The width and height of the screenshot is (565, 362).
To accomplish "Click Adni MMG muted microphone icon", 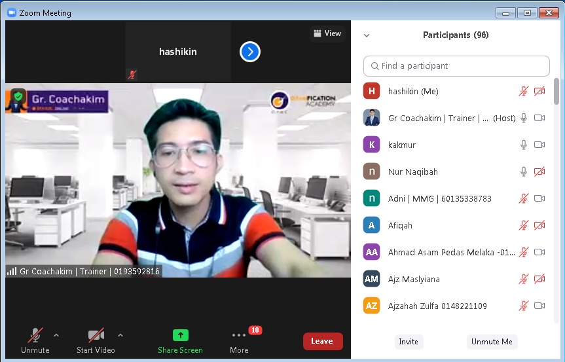I will (524, 198).
